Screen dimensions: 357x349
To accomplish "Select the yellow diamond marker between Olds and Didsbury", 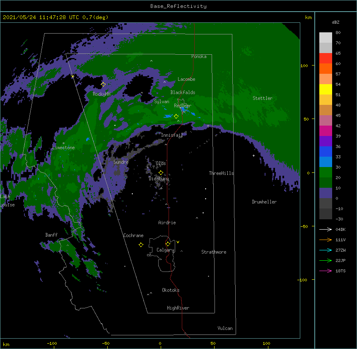I will (x=161, y=172).
